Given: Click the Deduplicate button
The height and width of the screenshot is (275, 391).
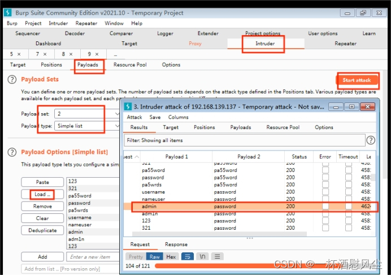Looking at the screenshot, I should (42, 230).
